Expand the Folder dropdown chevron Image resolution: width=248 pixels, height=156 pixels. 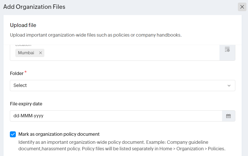pos(229,86)
